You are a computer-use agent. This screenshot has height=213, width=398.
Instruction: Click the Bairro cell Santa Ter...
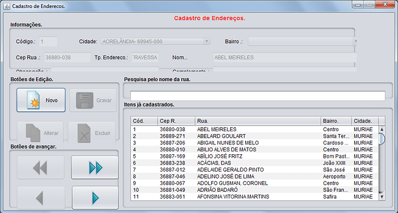[x=336, y=136]
